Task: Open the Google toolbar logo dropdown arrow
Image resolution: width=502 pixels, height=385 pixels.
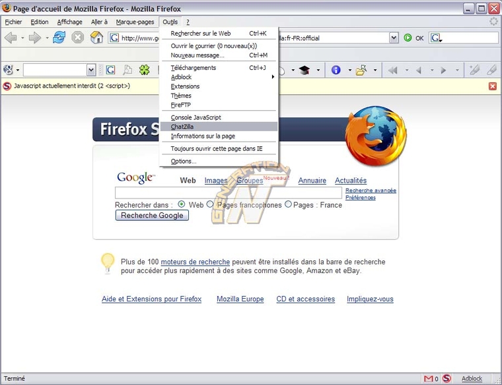Action: 18,70
